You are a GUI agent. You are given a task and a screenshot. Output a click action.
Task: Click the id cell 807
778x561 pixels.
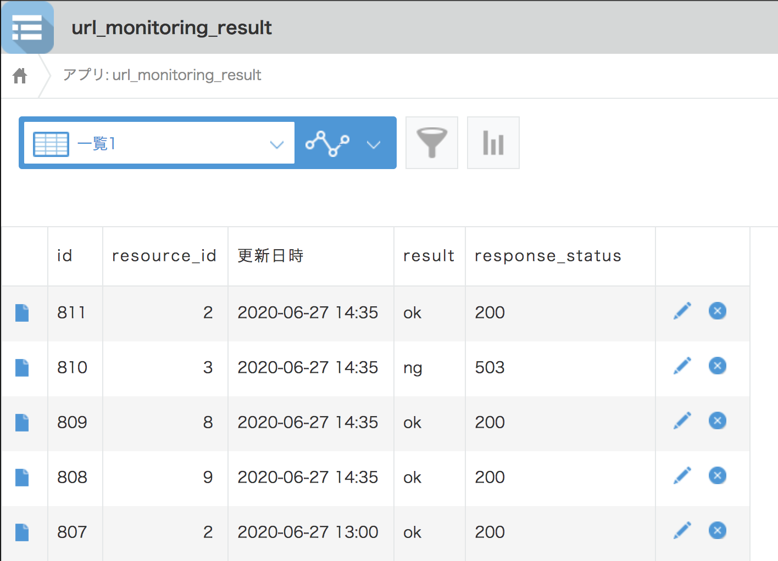tap(72, 532)
